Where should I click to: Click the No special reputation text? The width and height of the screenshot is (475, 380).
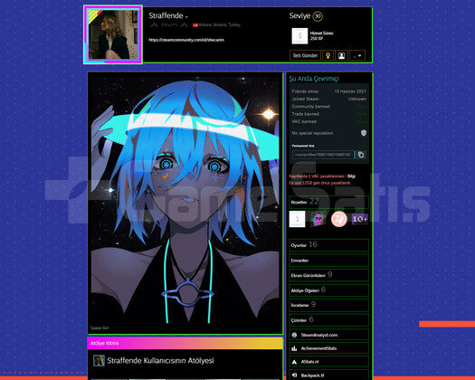click(313, 133)
